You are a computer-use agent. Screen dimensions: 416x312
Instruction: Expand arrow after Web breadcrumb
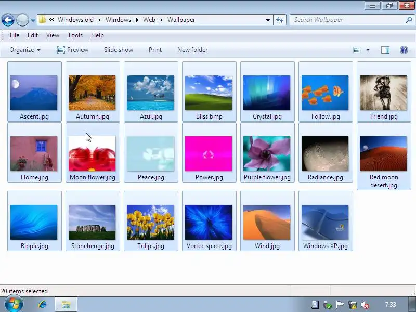[x=161, y=20]
